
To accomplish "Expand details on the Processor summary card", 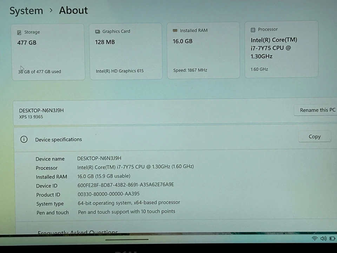I will point(281,49).
